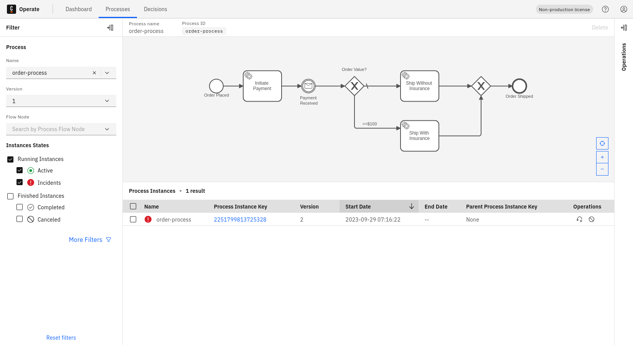633x345 pixels.
Task: Reset the diagram viewport
Action: (602, 143)
